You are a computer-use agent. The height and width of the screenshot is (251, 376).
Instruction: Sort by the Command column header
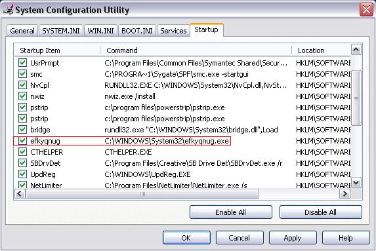point(196,50)
